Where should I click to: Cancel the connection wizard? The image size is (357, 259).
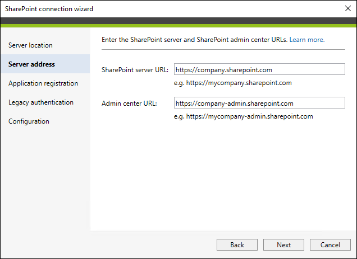click(x=330, y=244)
